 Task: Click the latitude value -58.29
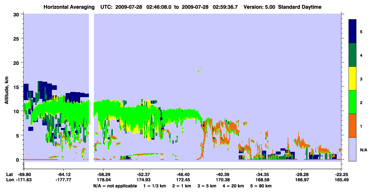point(103,175)
